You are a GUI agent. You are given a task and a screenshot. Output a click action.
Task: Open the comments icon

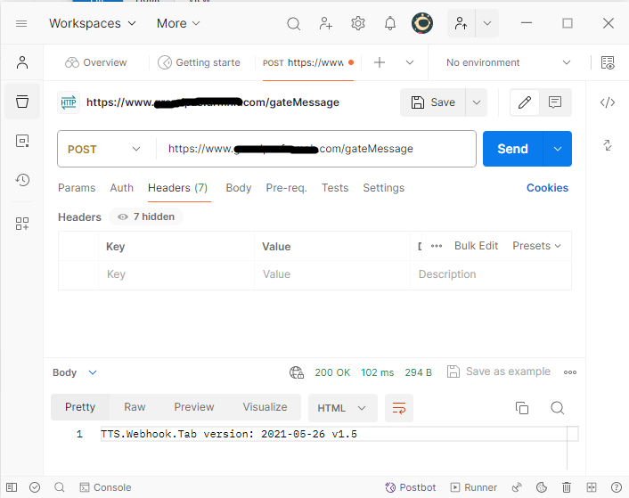(555, 102)
